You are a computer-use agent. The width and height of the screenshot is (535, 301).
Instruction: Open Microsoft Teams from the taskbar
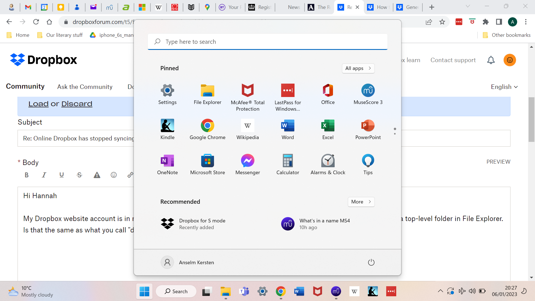pyautogui.click(x=244, y=292)
